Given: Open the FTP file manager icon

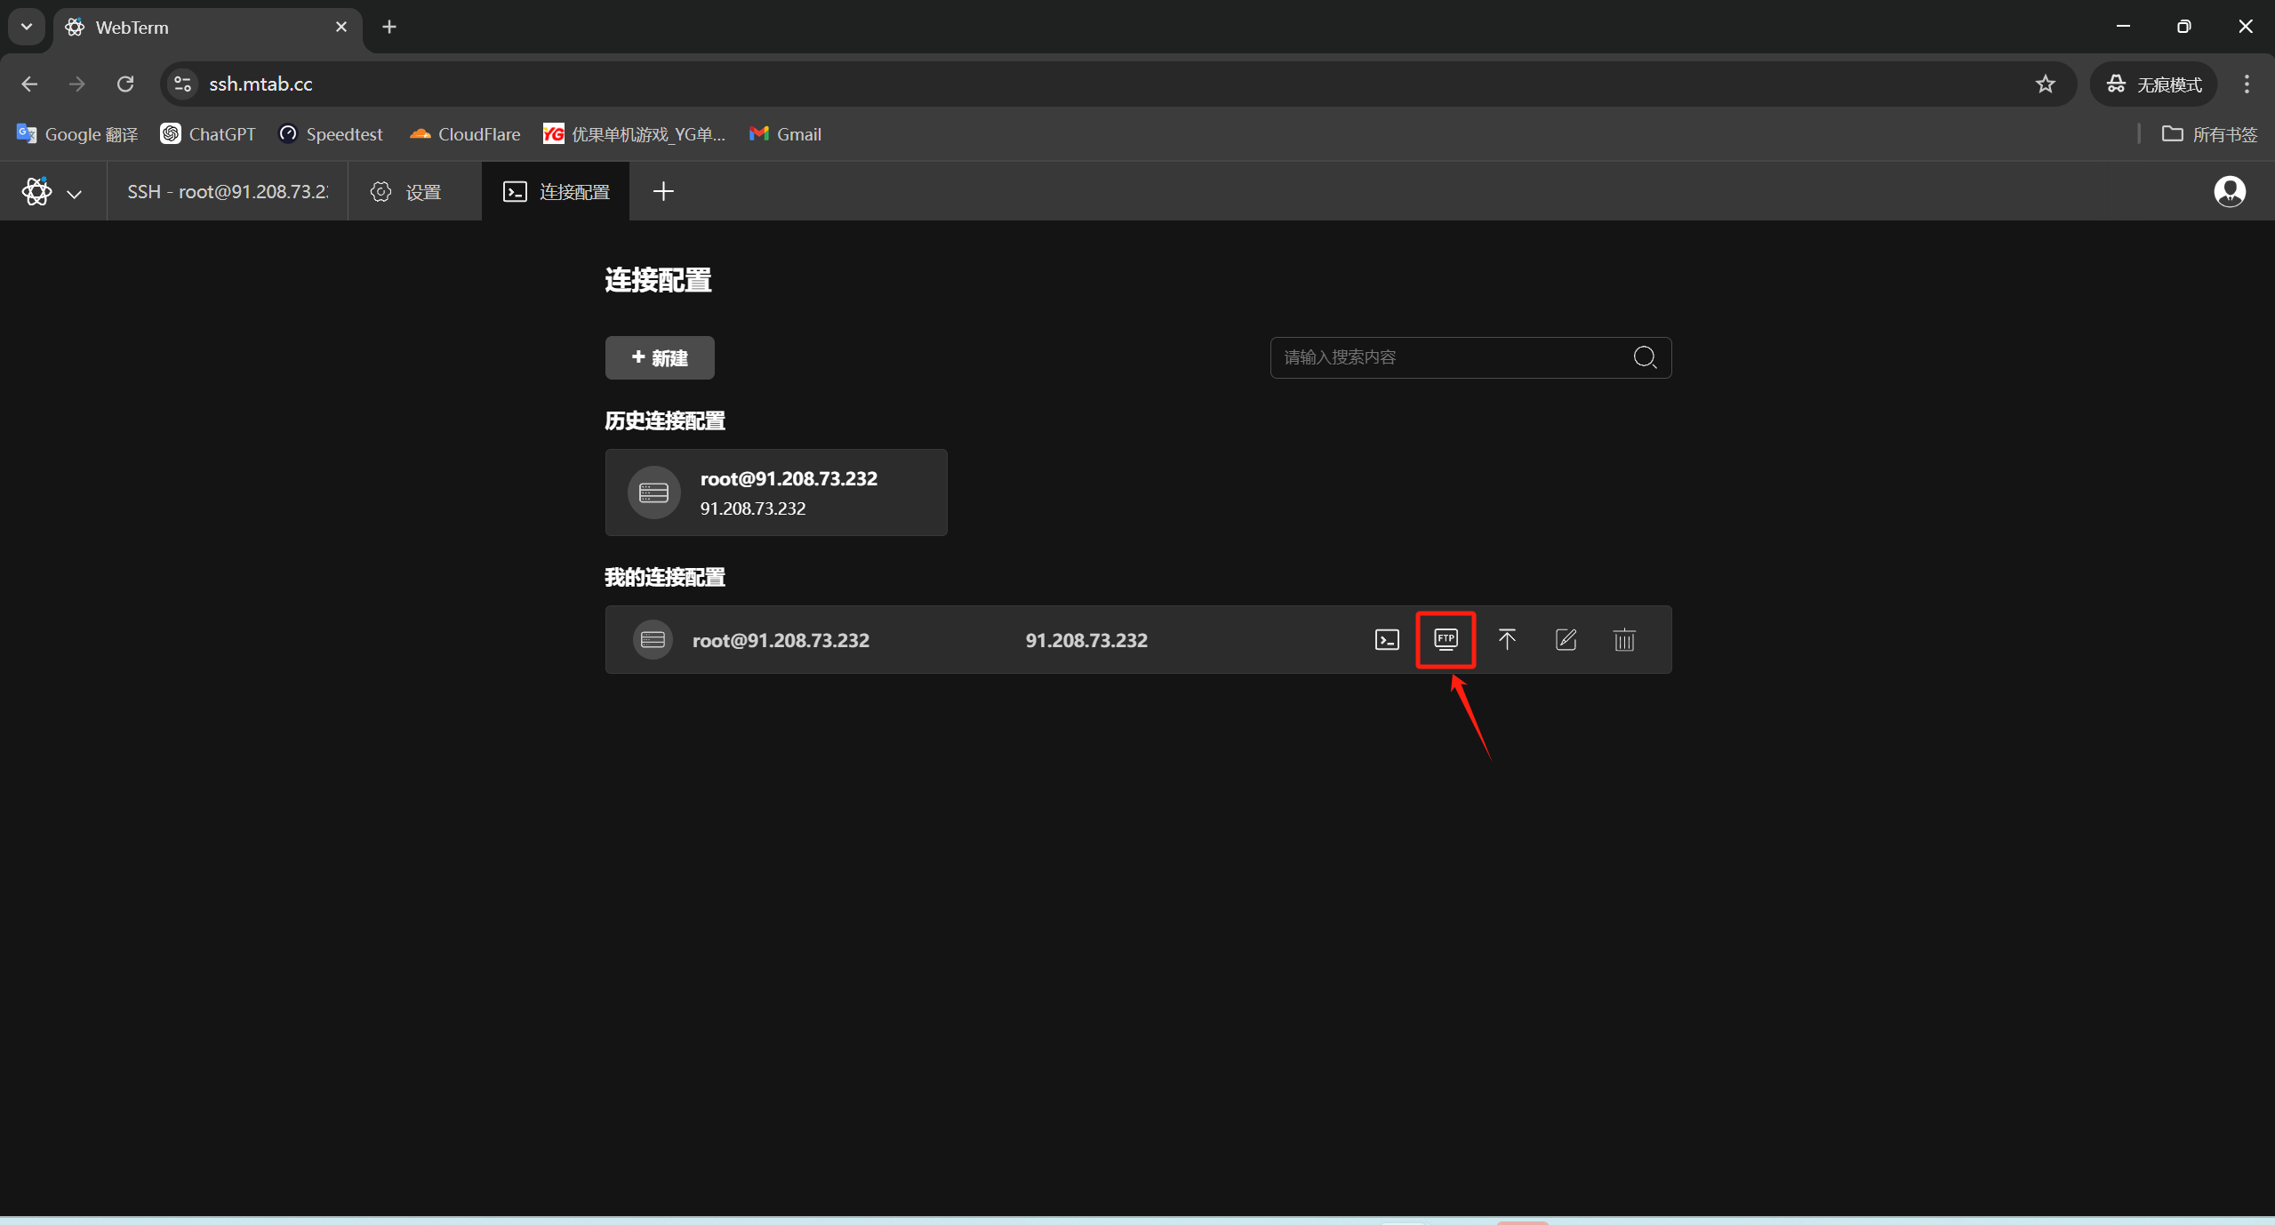Looking at the screenshot, I should pyautogui.click(x=1446, y=640).
